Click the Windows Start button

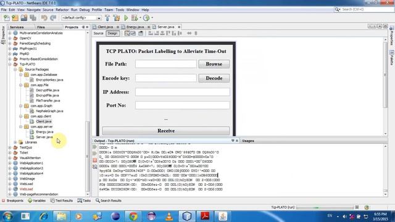pos(7,216)
